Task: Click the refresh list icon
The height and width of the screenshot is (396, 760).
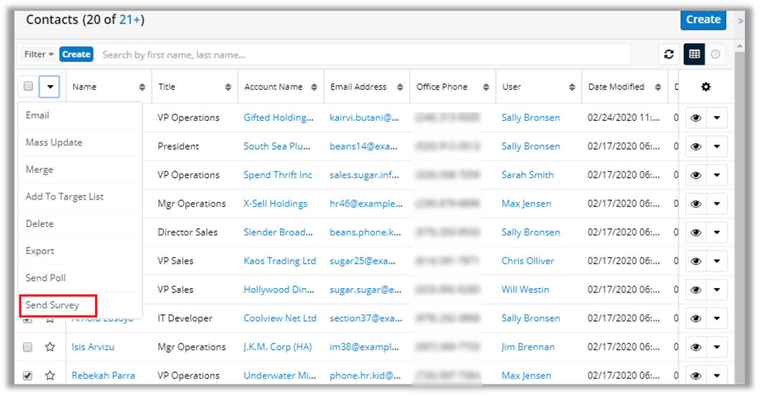Action: click(669, 54)
